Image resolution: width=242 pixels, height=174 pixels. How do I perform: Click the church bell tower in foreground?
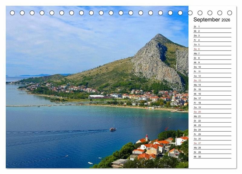click(x=147, y=138)
